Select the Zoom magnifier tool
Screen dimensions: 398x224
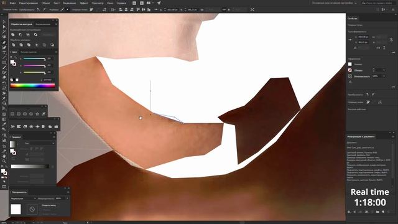4,161
